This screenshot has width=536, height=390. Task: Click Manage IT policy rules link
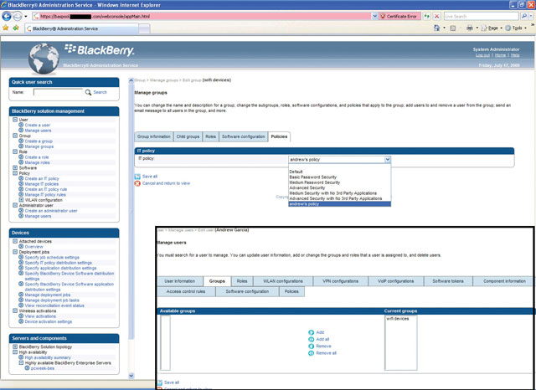point(45,195)
